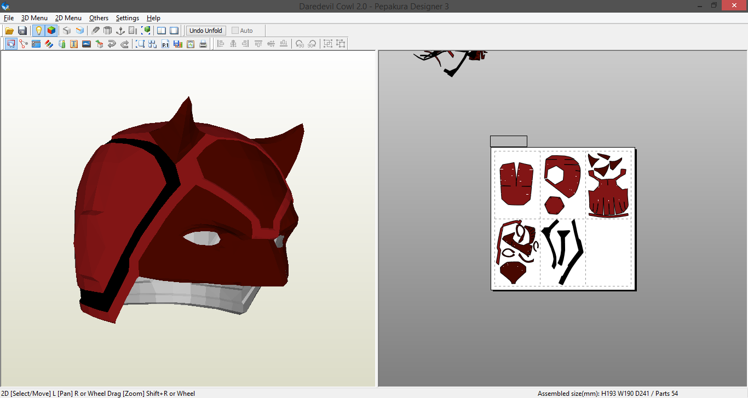This screenshot has height=398, width=748.
Task: Open the Settings menu
Action: pyautogui.click(x=128, y=18)
